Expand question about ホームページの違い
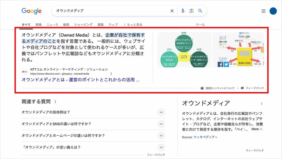The height and width of the screenshot is (159, 282). click(161, 136)
